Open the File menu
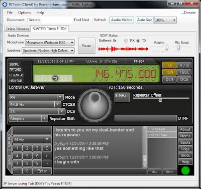 [x=10, y=13]
